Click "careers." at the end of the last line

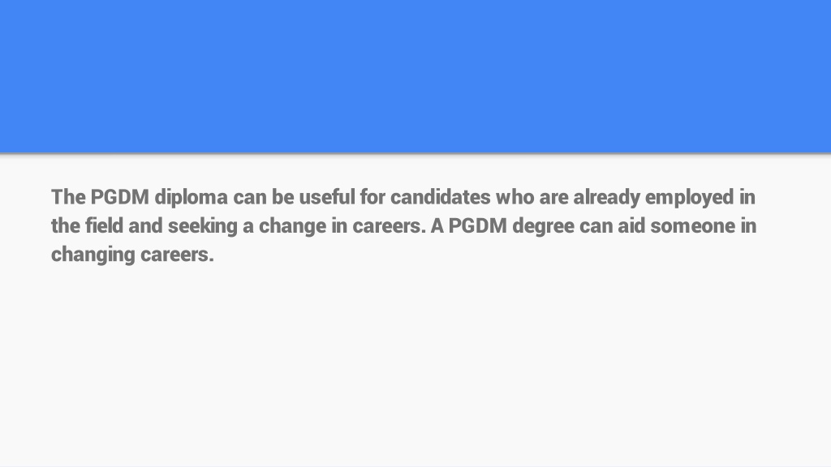[177, 255]
